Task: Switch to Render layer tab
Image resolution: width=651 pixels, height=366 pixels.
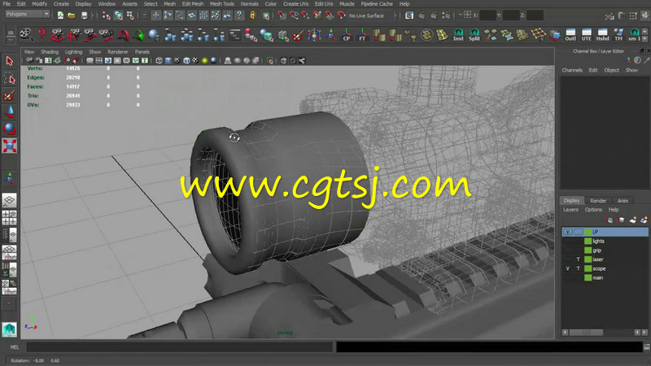Action: (x=598, y=201)
